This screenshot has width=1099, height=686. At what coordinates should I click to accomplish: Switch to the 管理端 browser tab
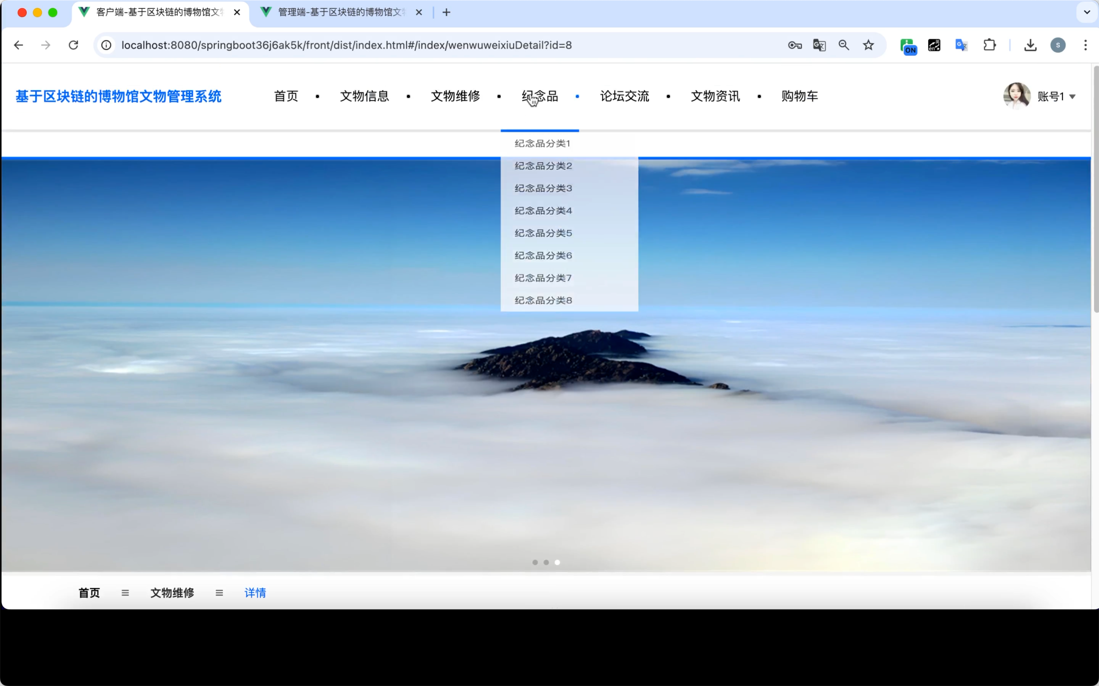tap(340, 12)
